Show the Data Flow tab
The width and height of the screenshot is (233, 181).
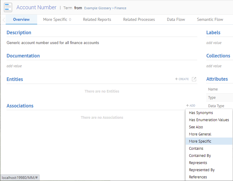(x=176, y=20)
